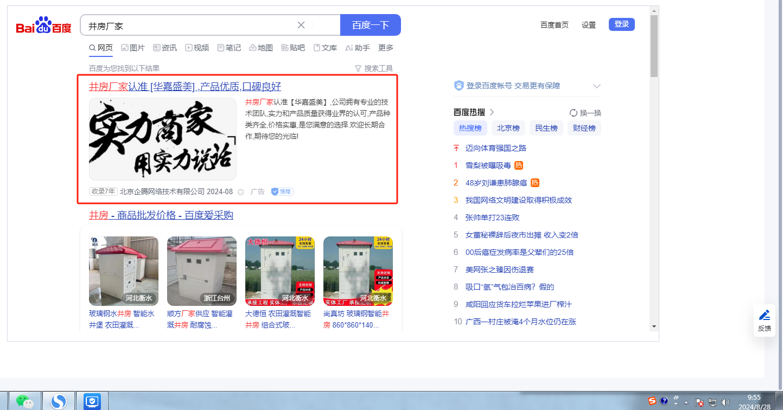Open the product image above 顺方厂家供应
The image size is (783, 410).
coord(202,271)
